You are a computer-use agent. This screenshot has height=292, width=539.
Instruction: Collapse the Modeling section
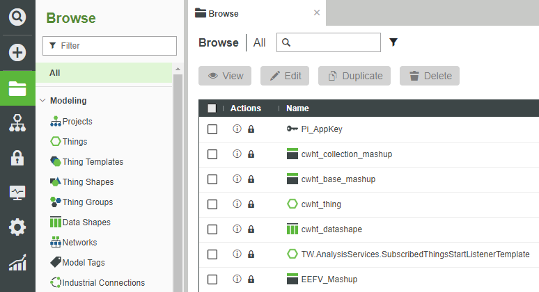pyautogui.click(x=42, y=101)
